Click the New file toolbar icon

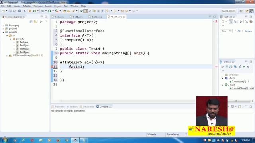point(3,11)
